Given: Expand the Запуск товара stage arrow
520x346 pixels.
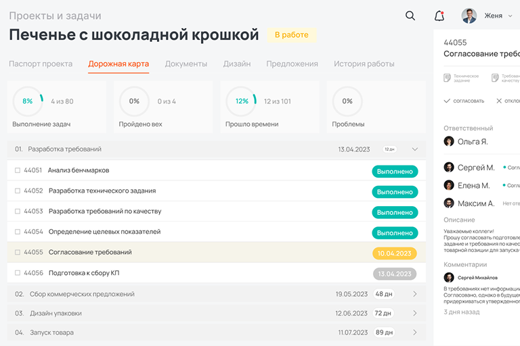Looking at the screenshot, I should (415, 332).
